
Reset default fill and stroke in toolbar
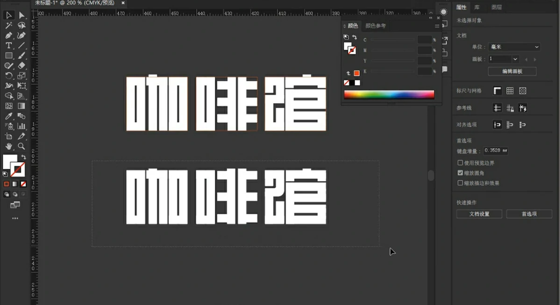click(5, 174)
